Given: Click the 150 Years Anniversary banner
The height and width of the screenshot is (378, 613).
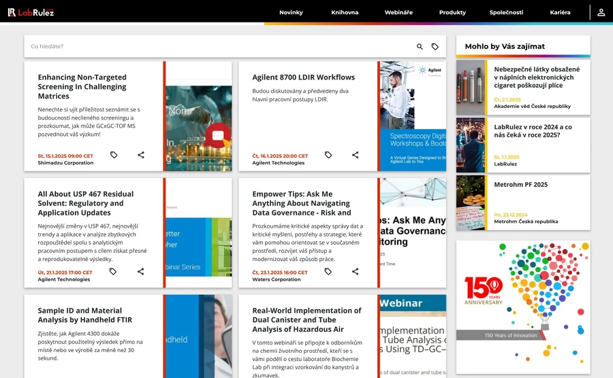Looking at the screenshot, I should point(523,307).
